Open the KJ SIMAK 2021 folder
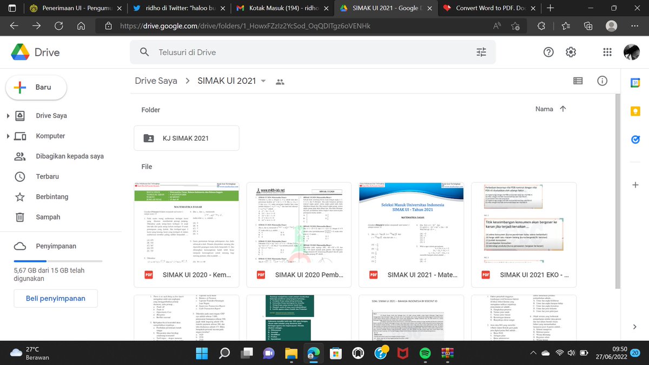Screen dimensions: 649x365 (186, 138)
